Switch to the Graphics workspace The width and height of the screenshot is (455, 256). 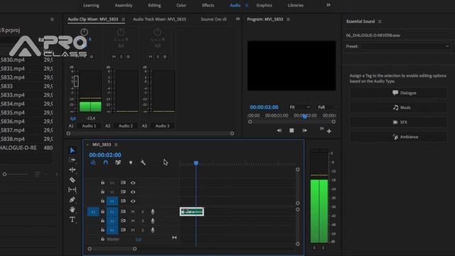pos(264,5)
